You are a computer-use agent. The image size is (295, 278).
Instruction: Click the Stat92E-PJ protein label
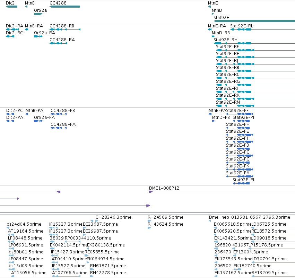coord(237,138)
